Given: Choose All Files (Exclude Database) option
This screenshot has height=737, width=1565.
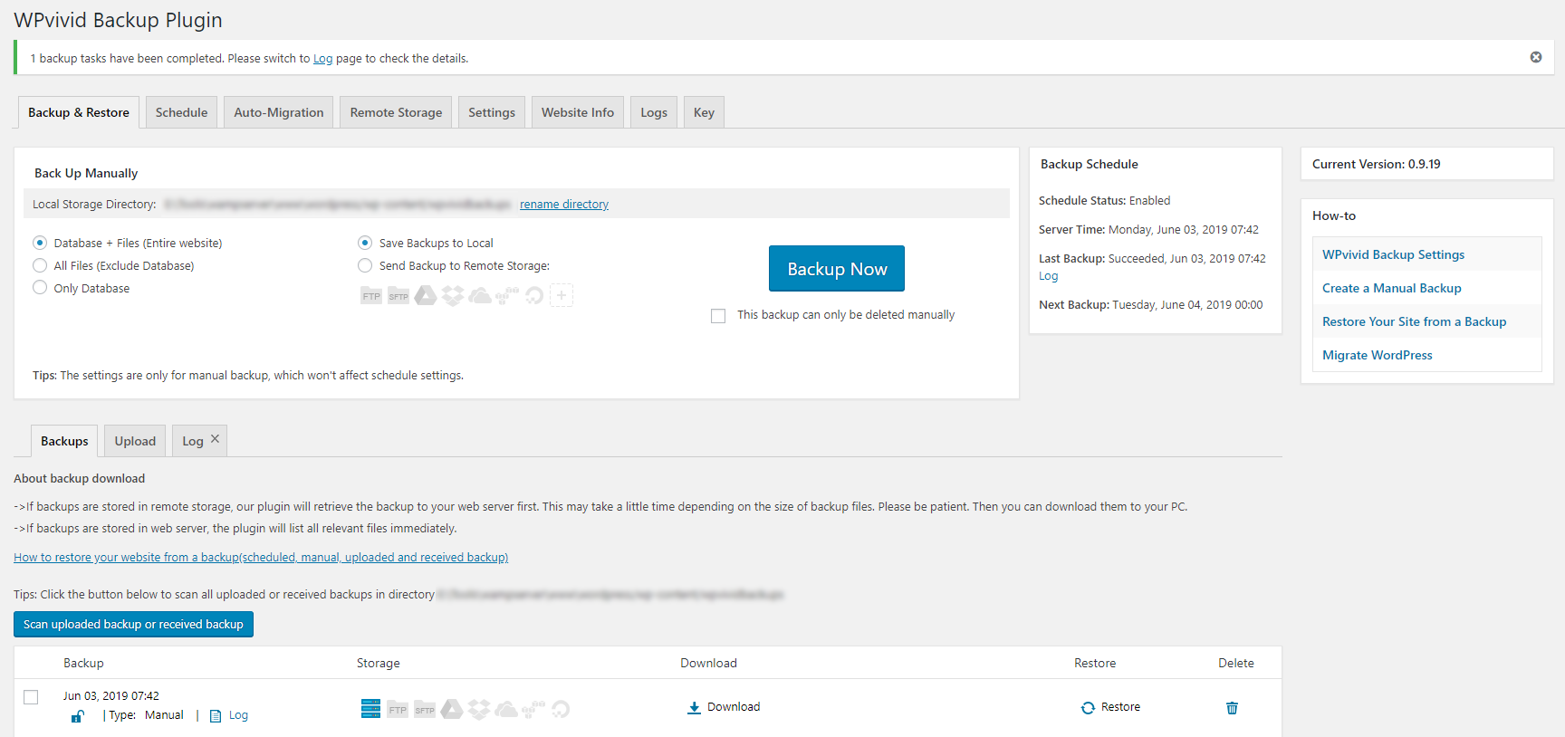Looking at the screenshot, I should click(40, 265).
